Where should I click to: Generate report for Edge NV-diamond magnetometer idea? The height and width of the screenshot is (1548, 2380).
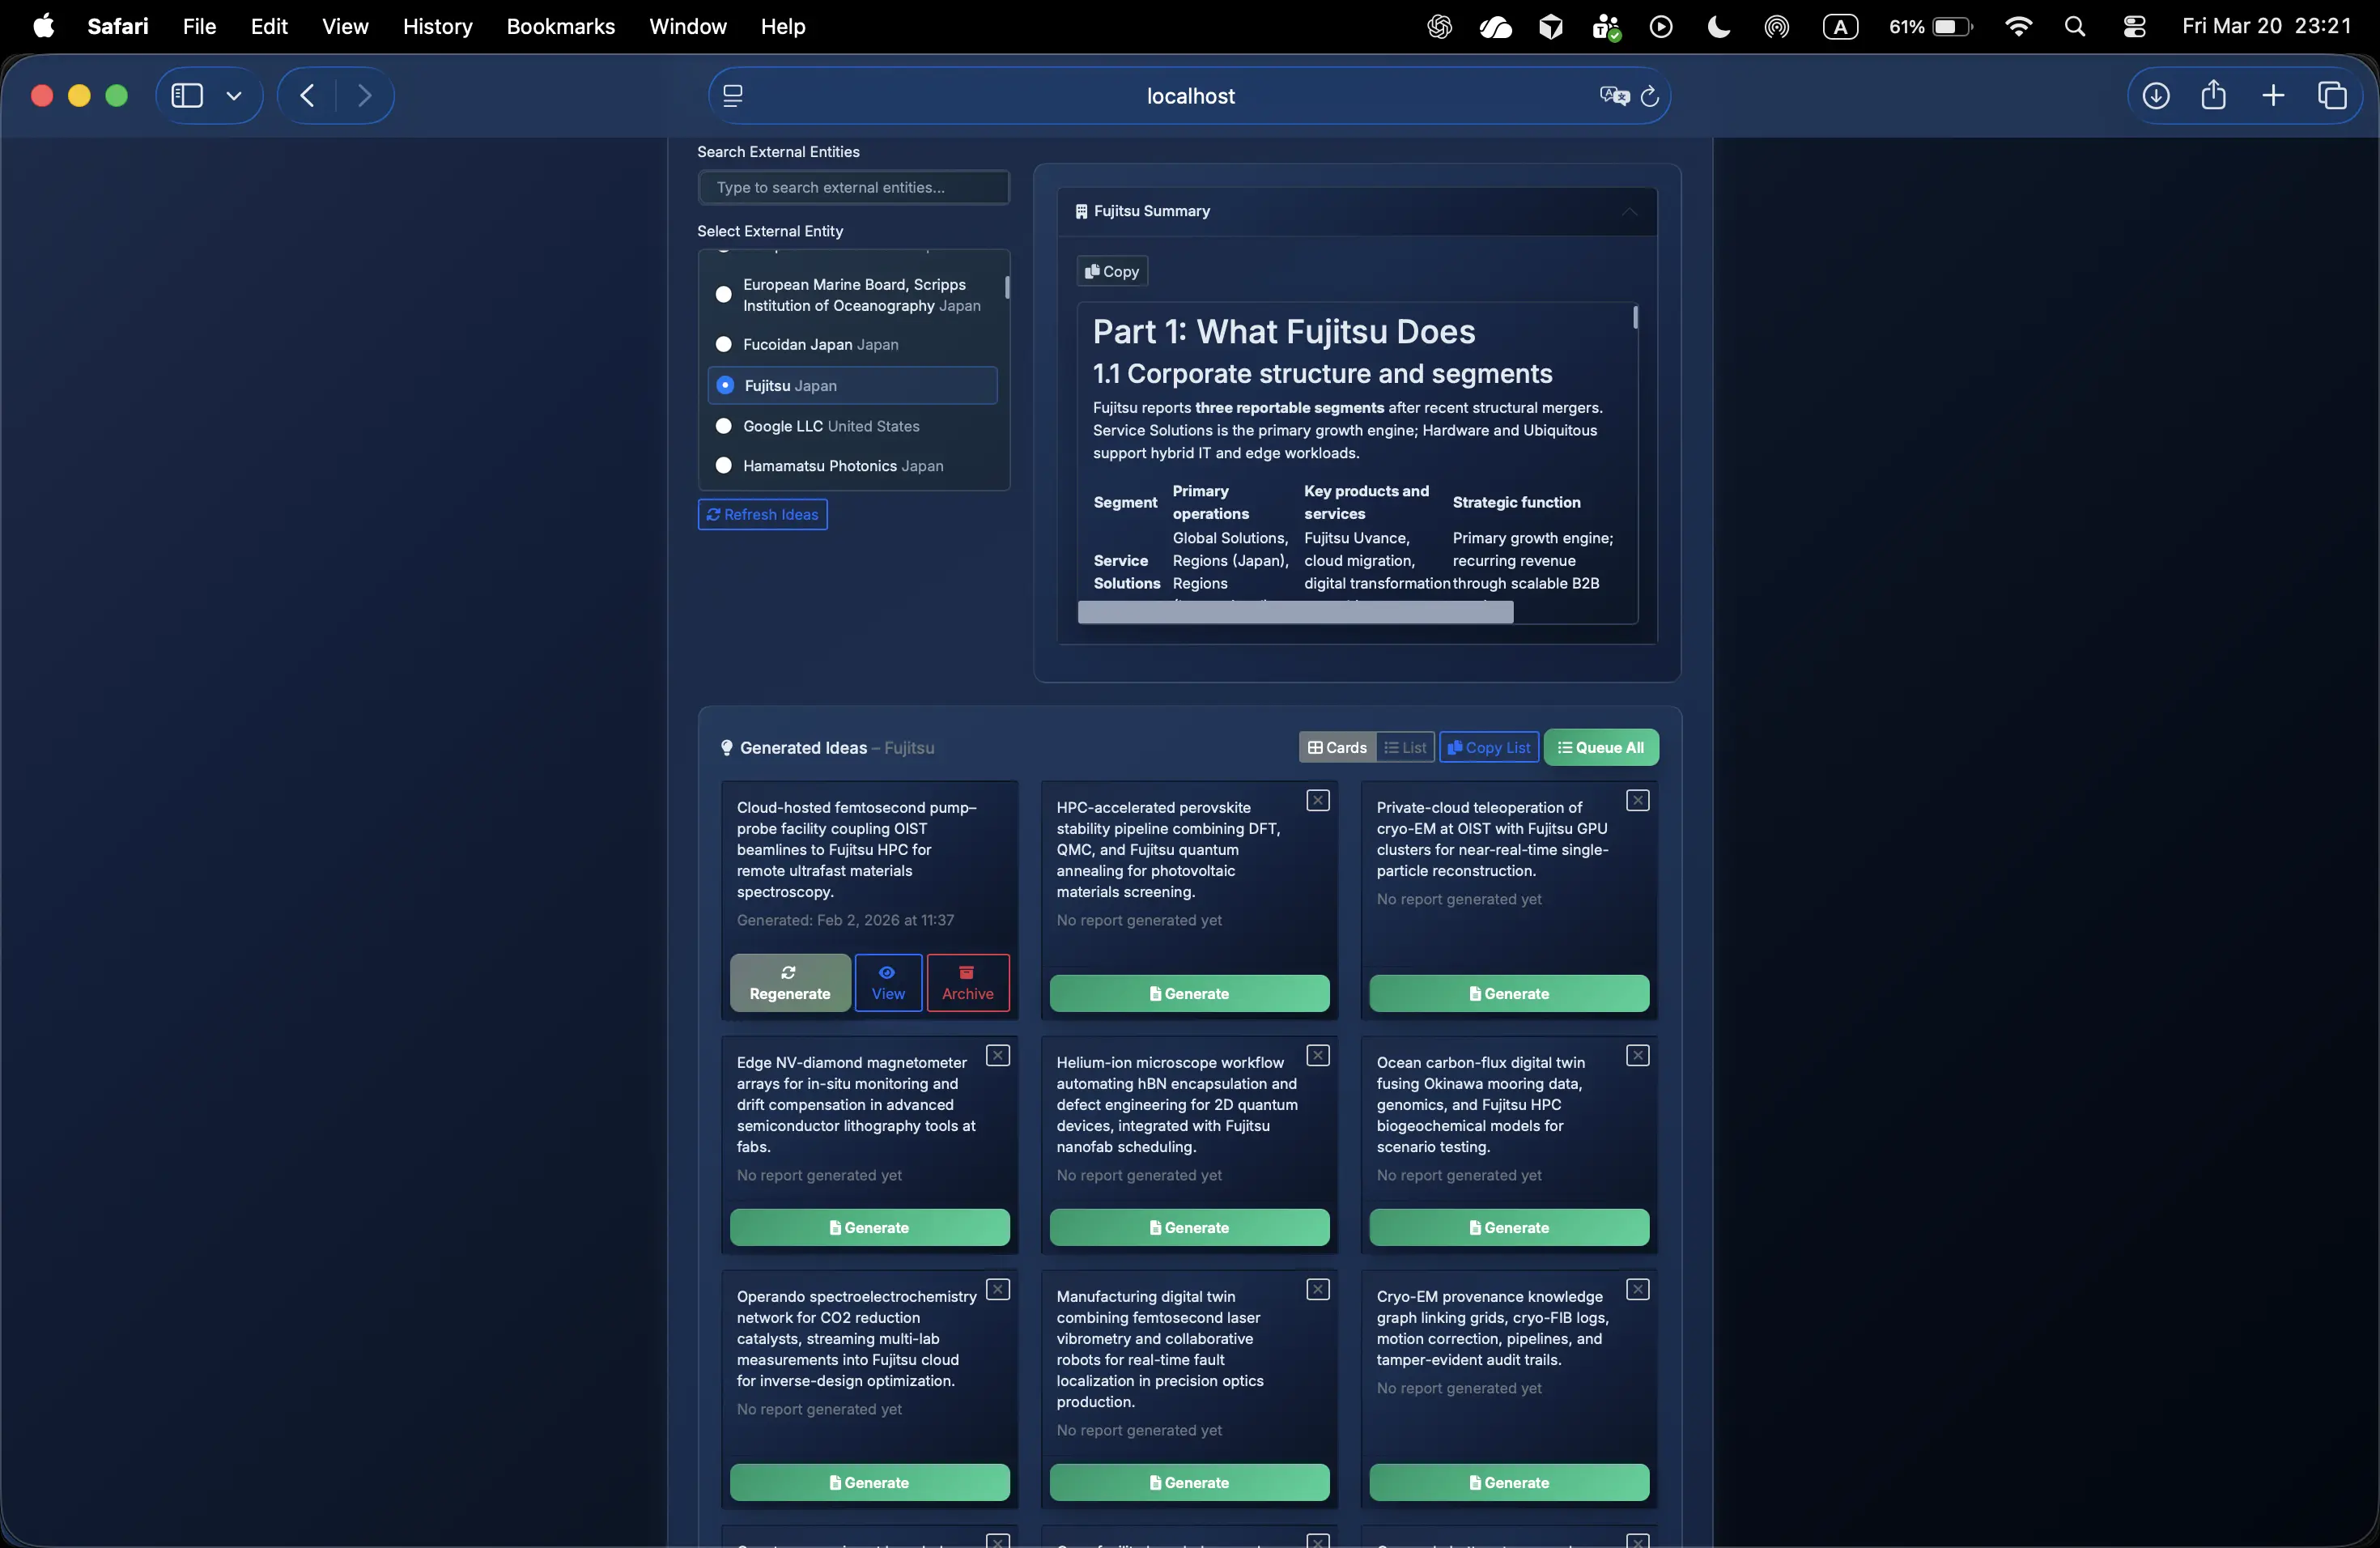pos(869,1227)
